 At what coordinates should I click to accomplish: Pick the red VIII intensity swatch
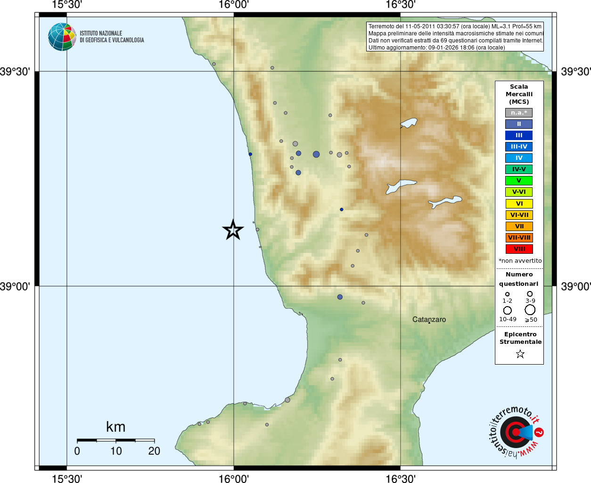[x=519, y=249]
